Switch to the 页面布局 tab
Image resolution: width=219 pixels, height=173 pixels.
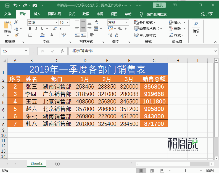(x=54, y=14)
